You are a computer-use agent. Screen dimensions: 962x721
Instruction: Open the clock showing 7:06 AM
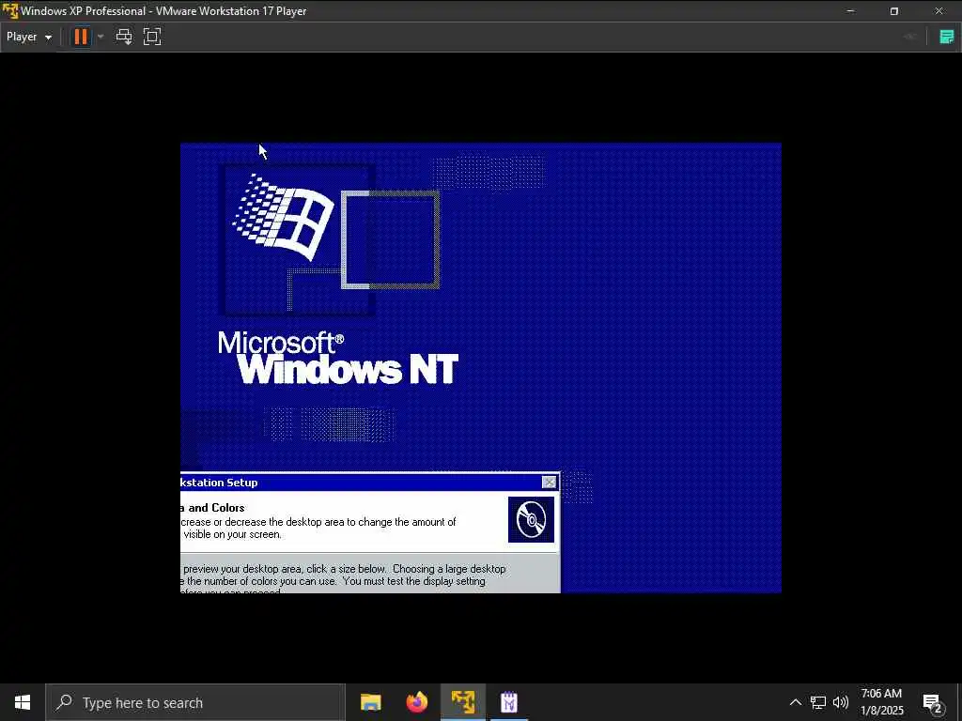click(881, 702)
